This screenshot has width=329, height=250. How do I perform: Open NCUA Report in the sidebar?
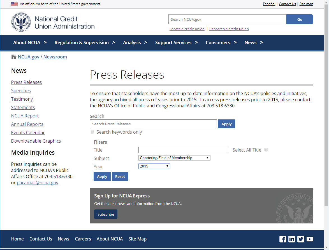(x=25, y=116)
